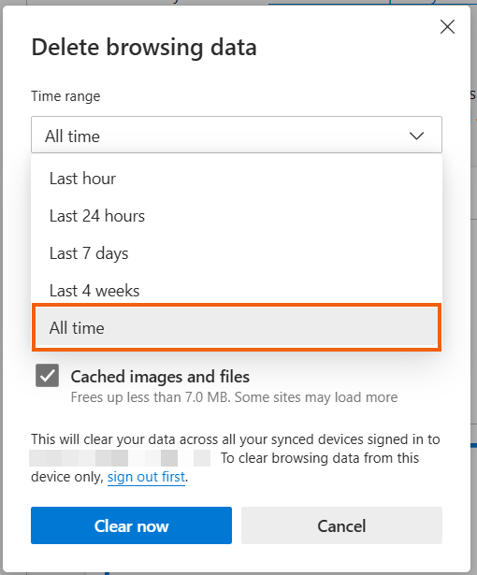The height and width of the screenshot is (575, 477).
Task: Choose the highlighted All time option
Action: pyautogui.click(x=237, y=327)
